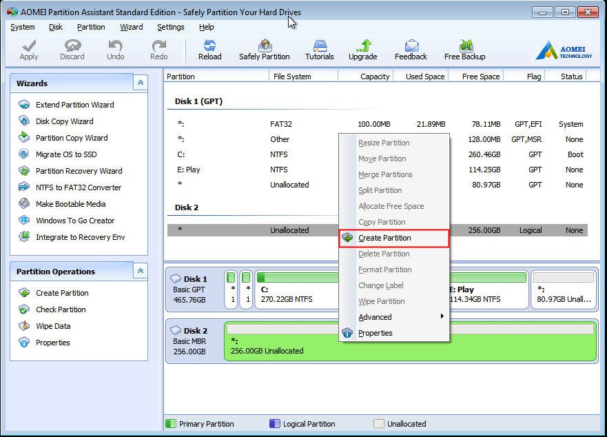Open the System menu
The image size is (607, 437).
coord(23,27)
